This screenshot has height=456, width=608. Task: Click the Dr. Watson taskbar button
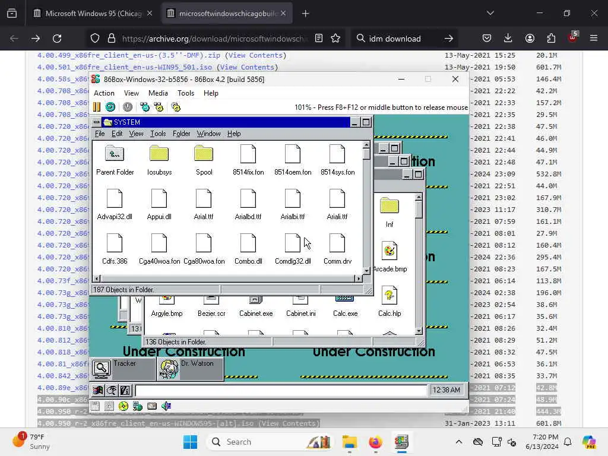click(191, 369)
